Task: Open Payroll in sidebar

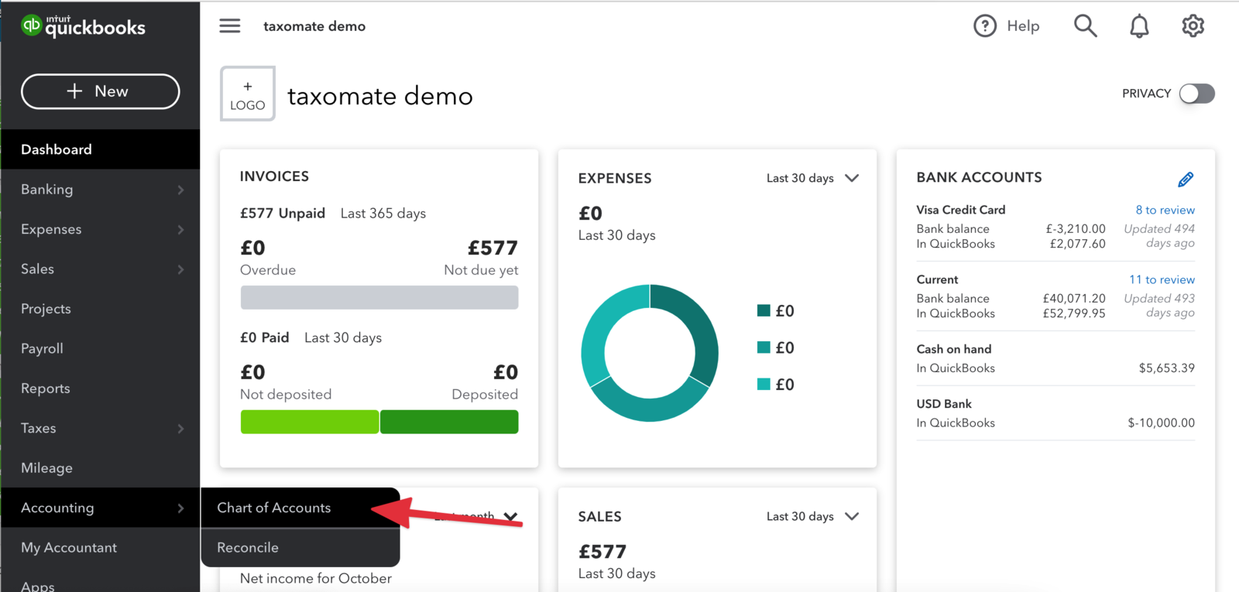Action: pyautogui.click(x=101, y=349)
